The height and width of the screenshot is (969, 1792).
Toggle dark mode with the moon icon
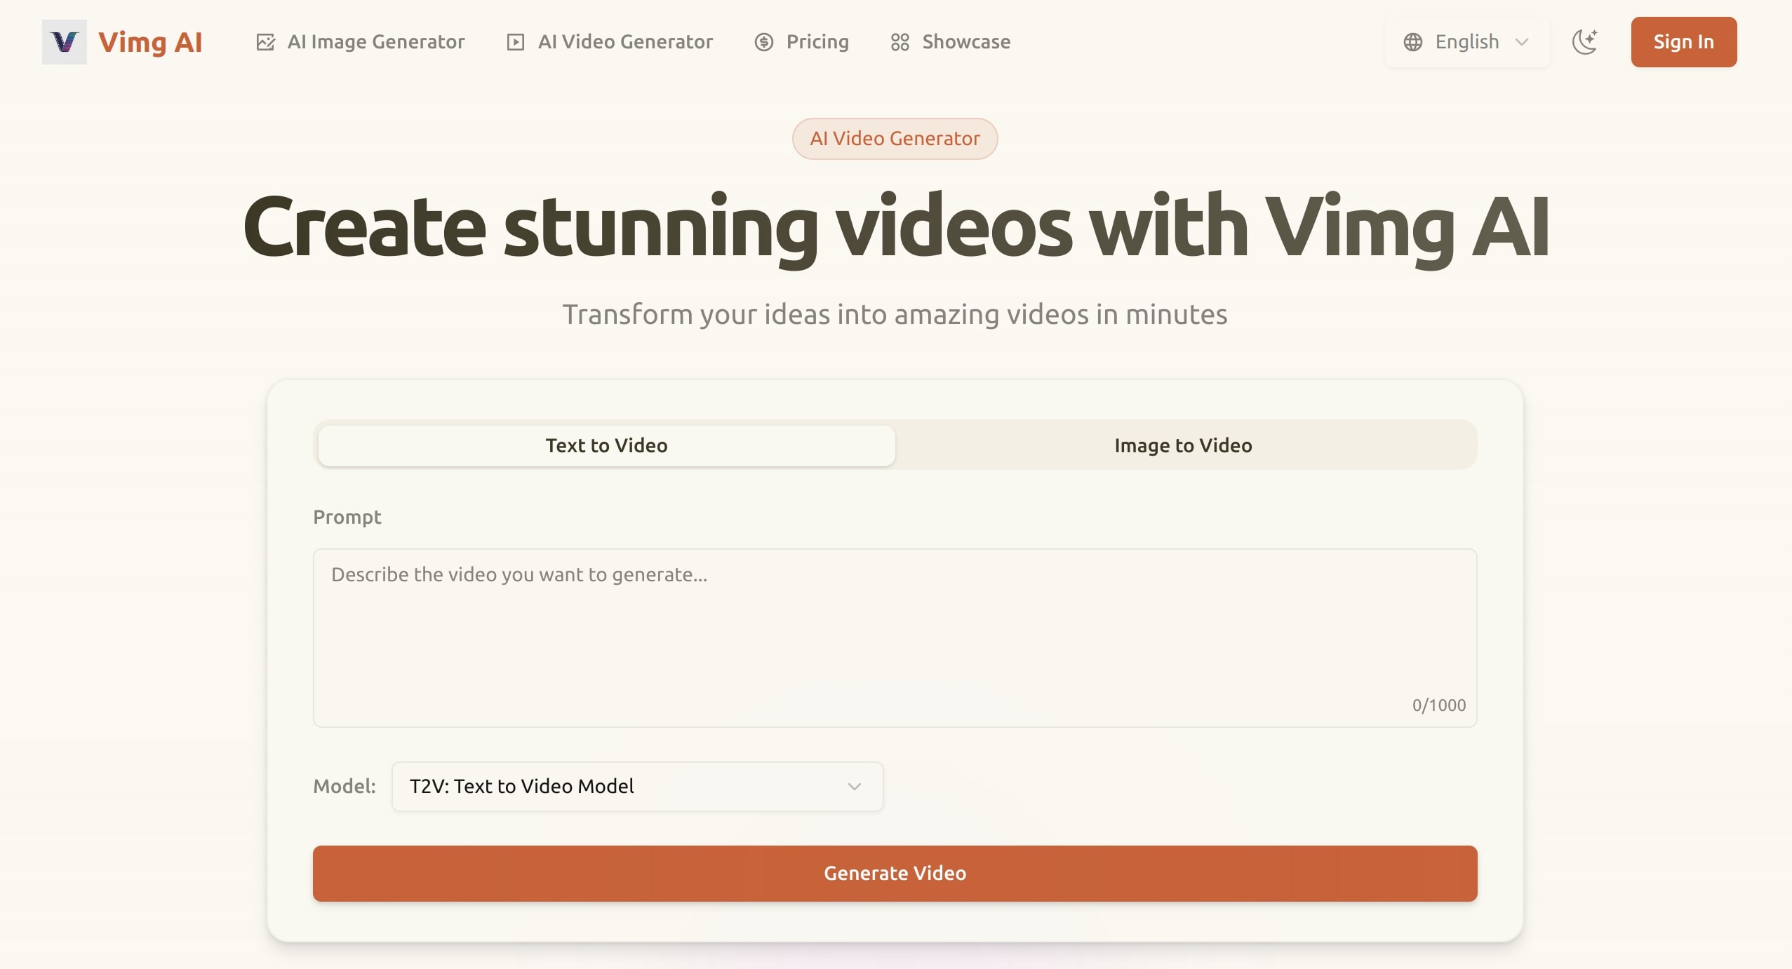[1585, 42]
